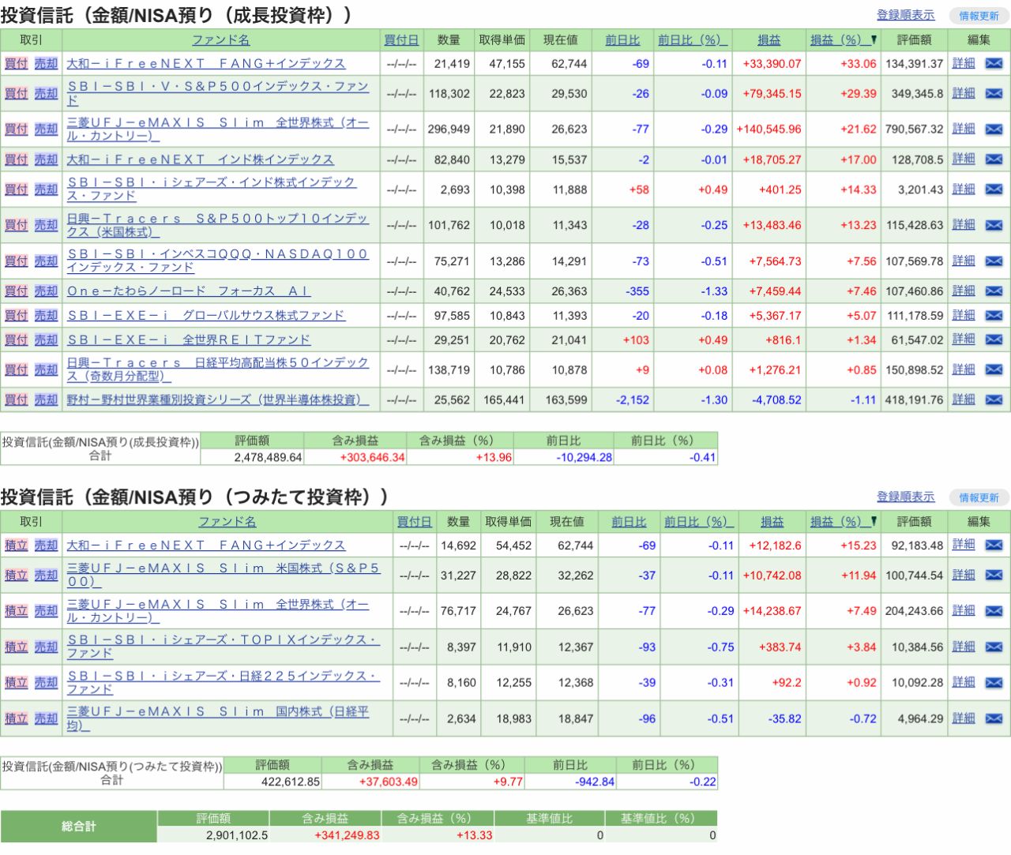This screenshot has width=1011, height=855.
Task: Open 日経225インデックス・ファンド name link
Action: click(x=224, y=682)
